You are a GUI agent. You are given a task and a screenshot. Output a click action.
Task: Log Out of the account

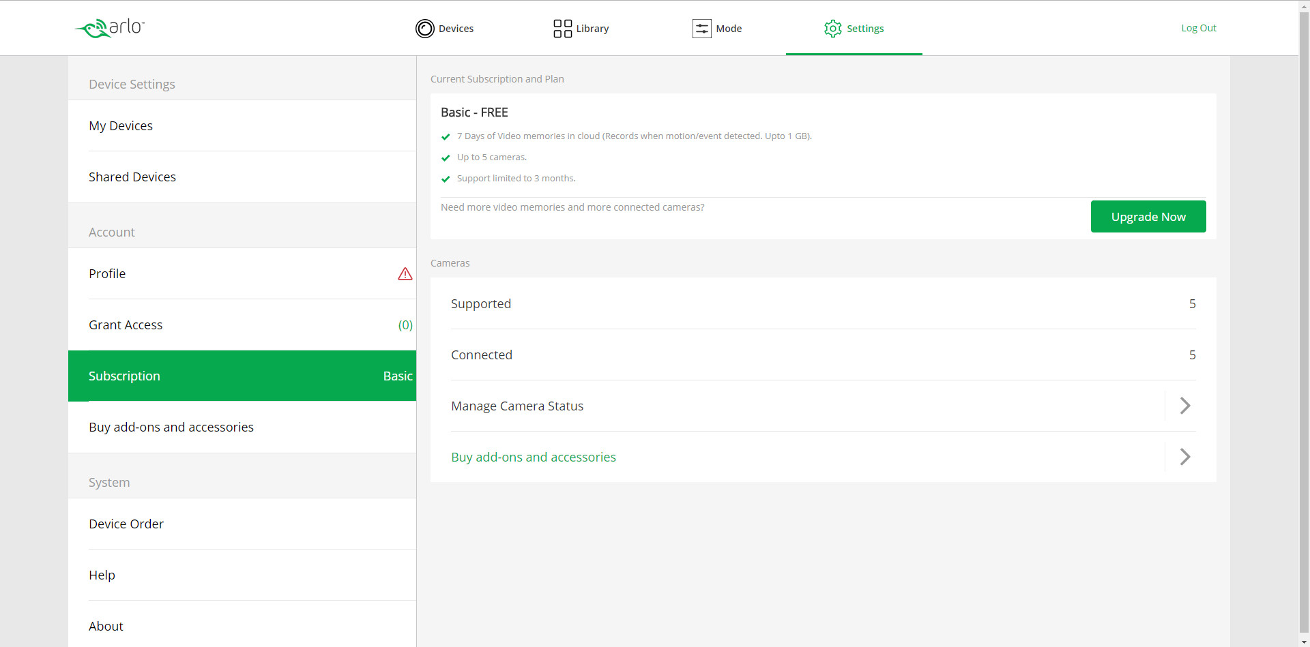click(1198, 28)
